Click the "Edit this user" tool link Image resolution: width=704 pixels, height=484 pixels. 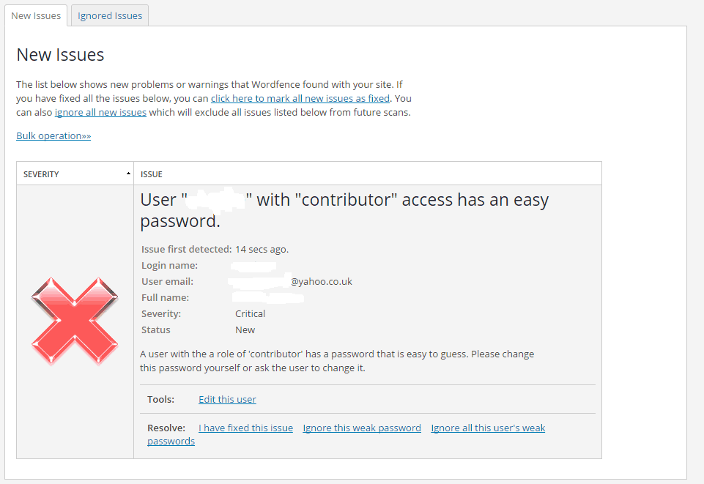[x=227, y=399]
